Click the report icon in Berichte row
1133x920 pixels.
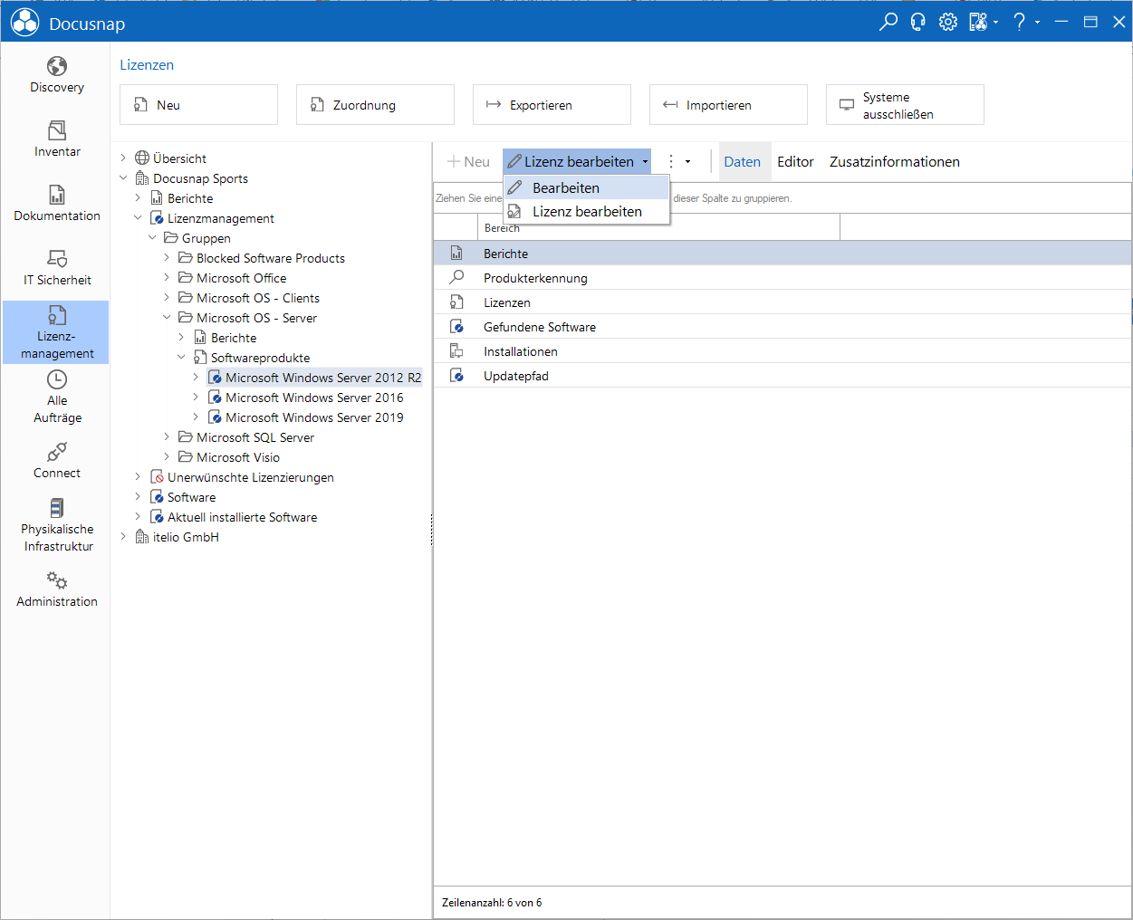(456, 253)
